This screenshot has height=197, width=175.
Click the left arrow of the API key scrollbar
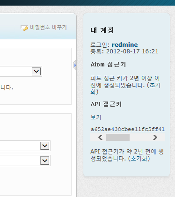click(100, 138)
